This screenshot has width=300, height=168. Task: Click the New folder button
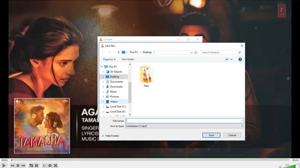point(128,59)
